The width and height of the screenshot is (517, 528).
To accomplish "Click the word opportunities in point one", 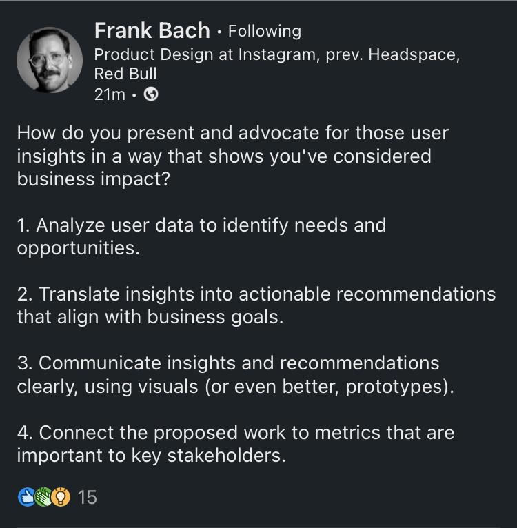I will 78,249.
